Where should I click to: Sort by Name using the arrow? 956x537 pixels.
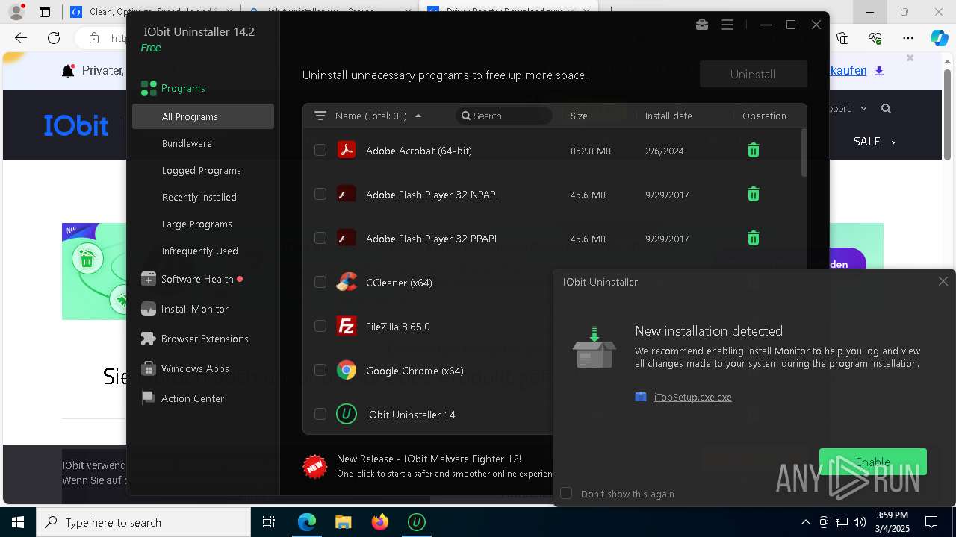(418, 116)
